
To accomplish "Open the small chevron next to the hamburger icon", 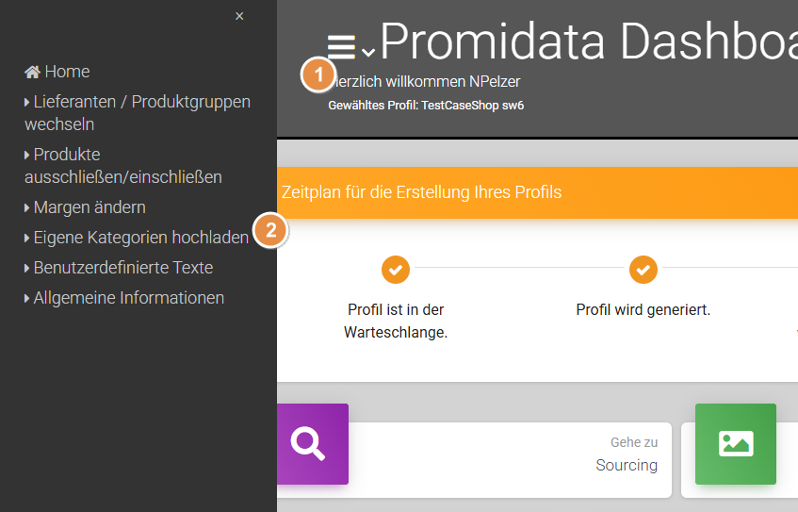I will click(368, 52).
